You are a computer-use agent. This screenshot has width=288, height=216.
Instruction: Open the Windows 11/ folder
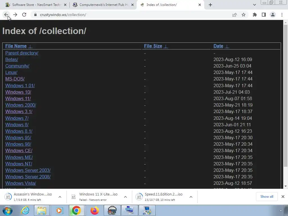point(18,98)
